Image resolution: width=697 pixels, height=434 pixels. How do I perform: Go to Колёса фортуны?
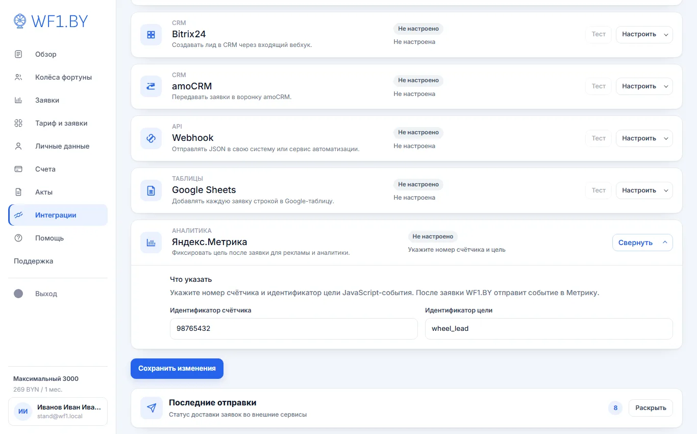(58, 77)
